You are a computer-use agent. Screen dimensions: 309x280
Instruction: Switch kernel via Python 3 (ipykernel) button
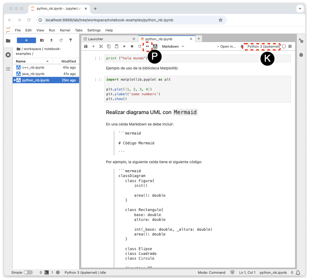click(x=263, y=46)
